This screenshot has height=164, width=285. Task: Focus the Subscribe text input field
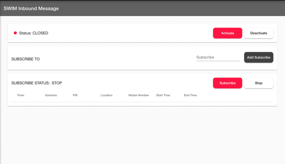(218, 57)
